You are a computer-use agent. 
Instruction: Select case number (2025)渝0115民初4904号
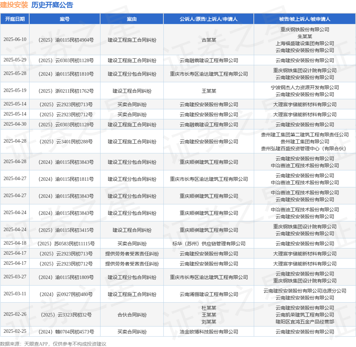[66, 40]
